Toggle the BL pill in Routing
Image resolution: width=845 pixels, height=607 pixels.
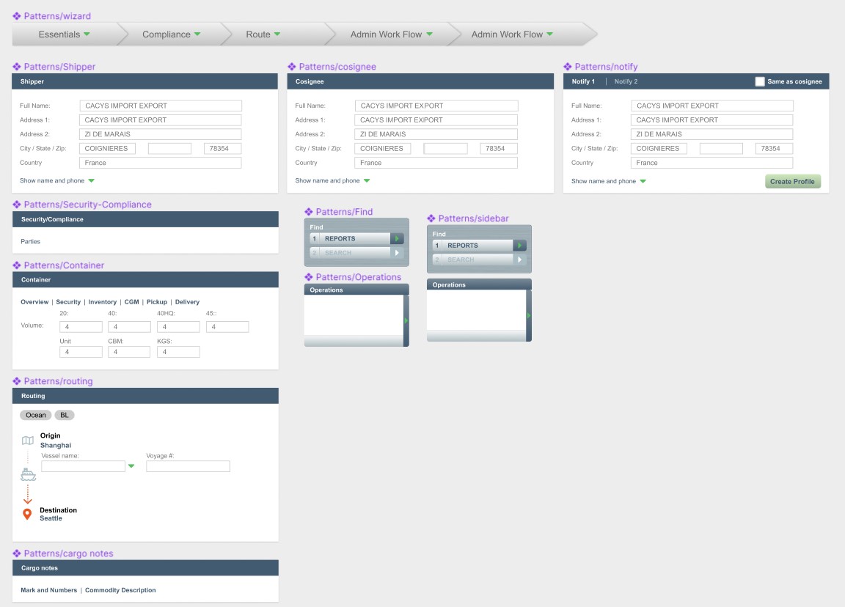(65, 415)
